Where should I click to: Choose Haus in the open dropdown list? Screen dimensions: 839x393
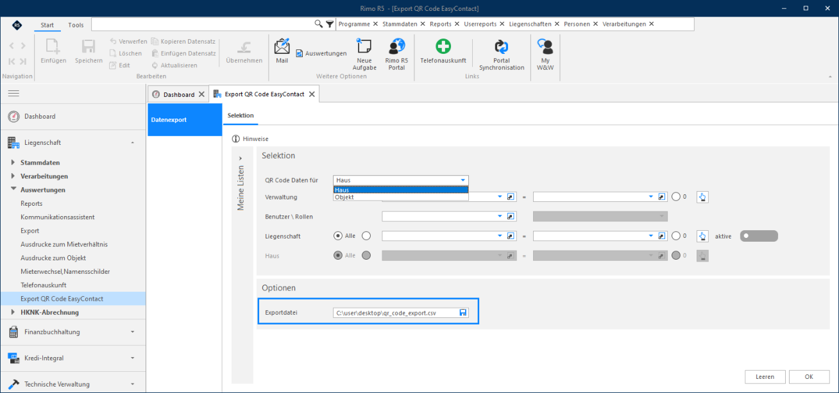[401, 190]
